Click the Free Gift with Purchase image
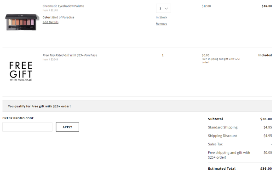The width and height of the screenshot is (276, 172). pos(21,71)
